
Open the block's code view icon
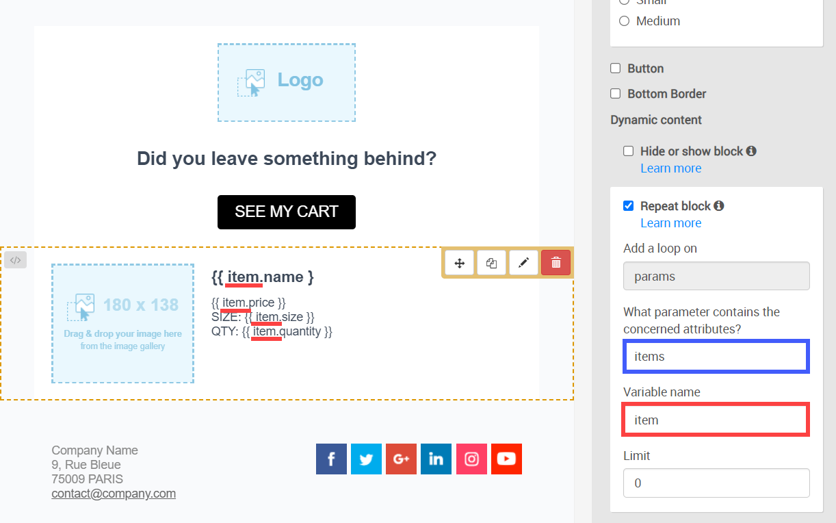click(15, 260)
